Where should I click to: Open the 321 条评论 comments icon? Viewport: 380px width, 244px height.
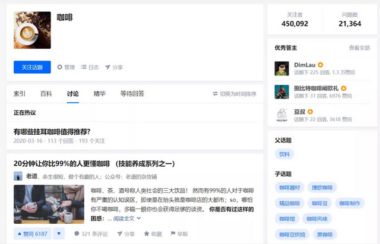pyautogui.click(x=77, y=234)
